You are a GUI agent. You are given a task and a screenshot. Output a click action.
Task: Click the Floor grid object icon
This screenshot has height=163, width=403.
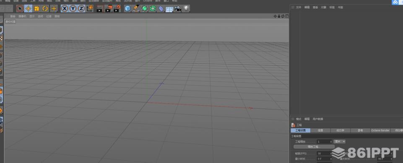tap(169, 9)
